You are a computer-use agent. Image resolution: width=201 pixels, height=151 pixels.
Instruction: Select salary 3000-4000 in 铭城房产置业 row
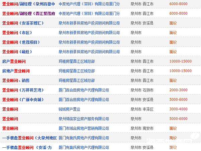tap(179, 109)
